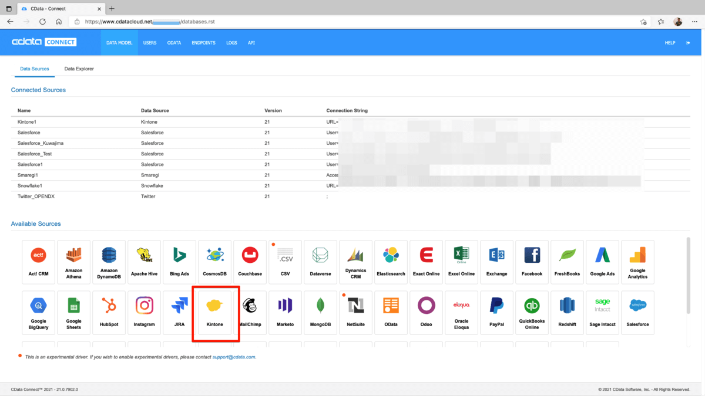Email support@cdata.com via the link

coord(234,357)
